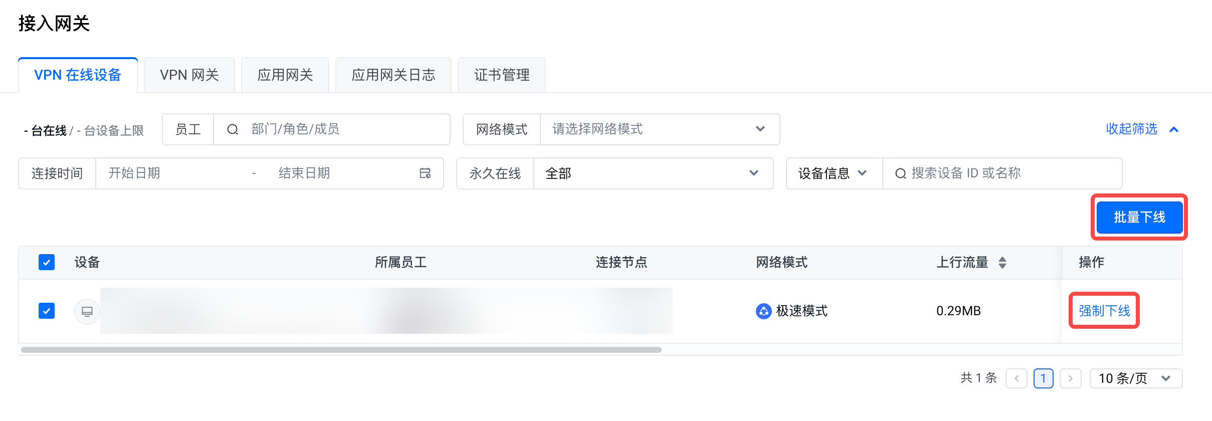Uncheck the device row checkbox
The height and width of the screenshot is (421, 1212).
[x=47, y=311]
